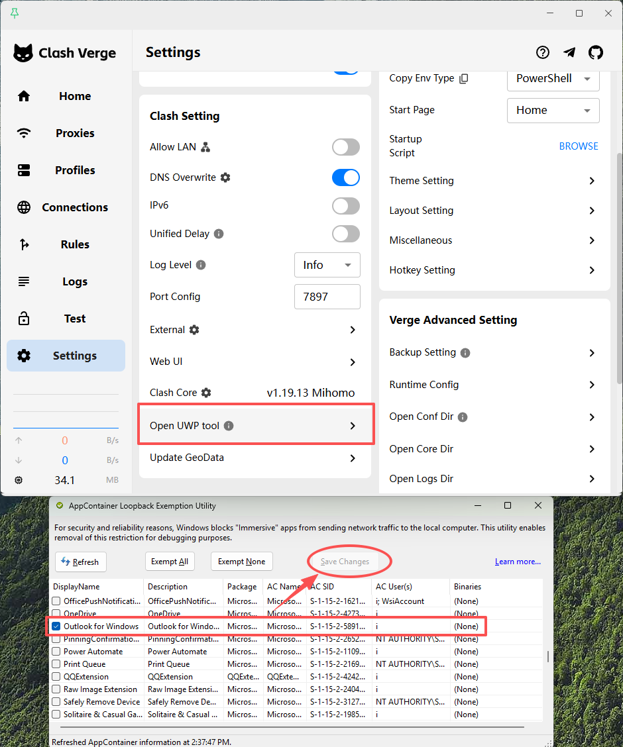
Task: Click the DNS Overwrite gear icon
Action: 225,177
